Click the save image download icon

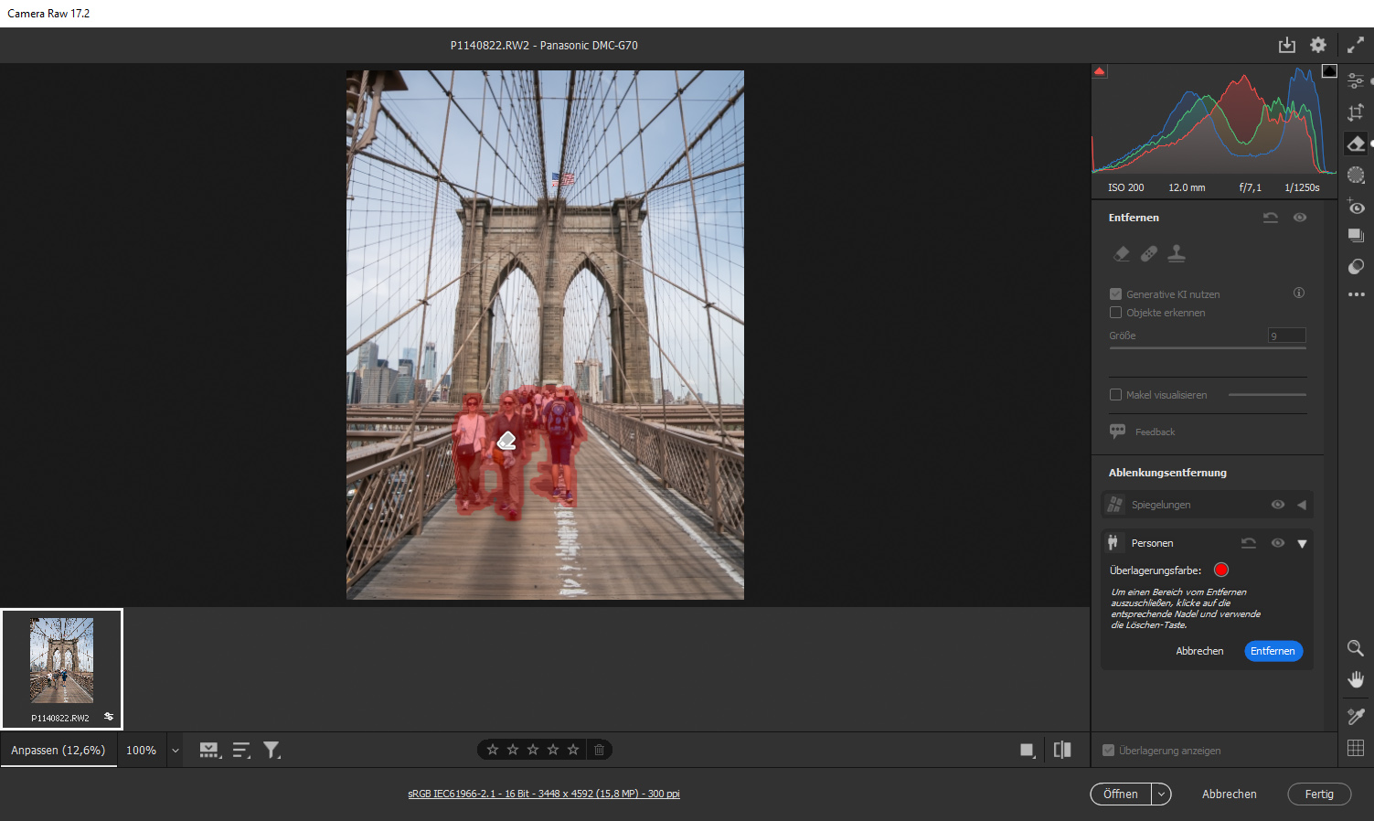pos(1286,45)
